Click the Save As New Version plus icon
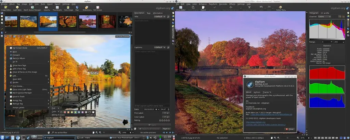The image size is (350, 140). (231, 8)
